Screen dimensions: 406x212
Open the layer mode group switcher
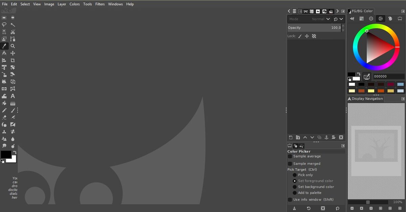click(x=338, y=19)
